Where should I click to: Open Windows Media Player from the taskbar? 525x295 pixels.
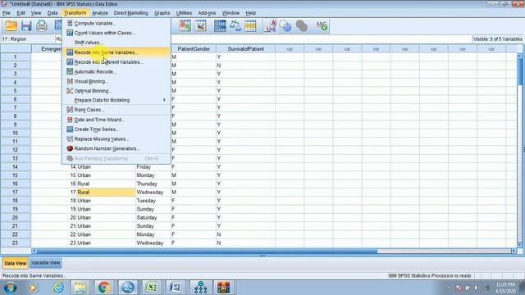tap(33, 288)
